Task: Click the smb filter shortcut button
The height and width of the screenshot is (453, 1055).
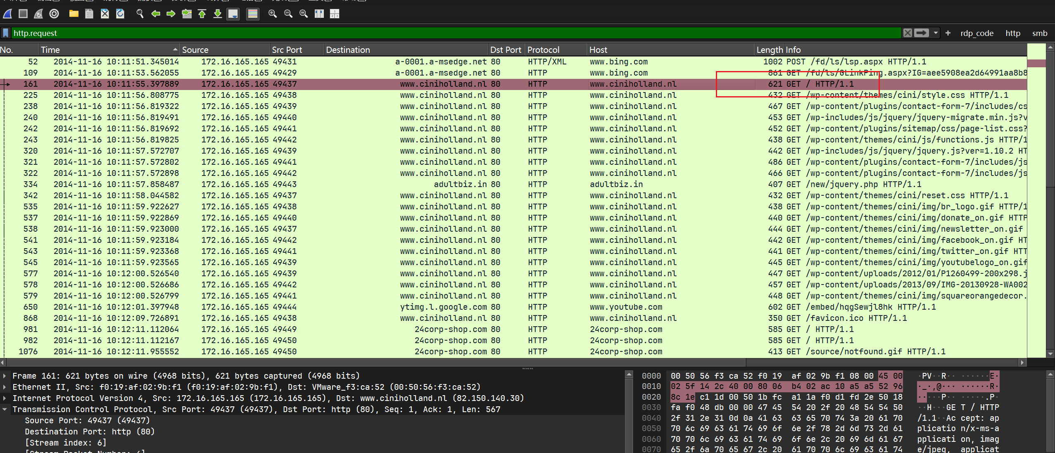Action: [1039, 33]
